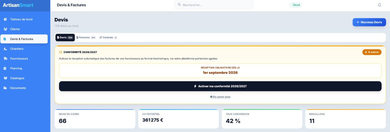390x132 pixels.
Task: Click the Cloud status badge
Action: pyautogui.click(x=296, y=5)
